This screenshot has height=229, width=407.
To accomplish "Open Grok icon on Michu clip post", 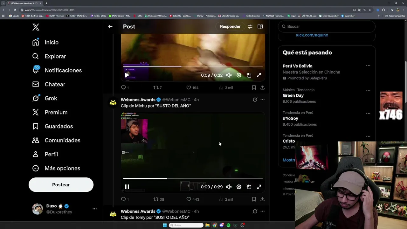I will [255, 100].
